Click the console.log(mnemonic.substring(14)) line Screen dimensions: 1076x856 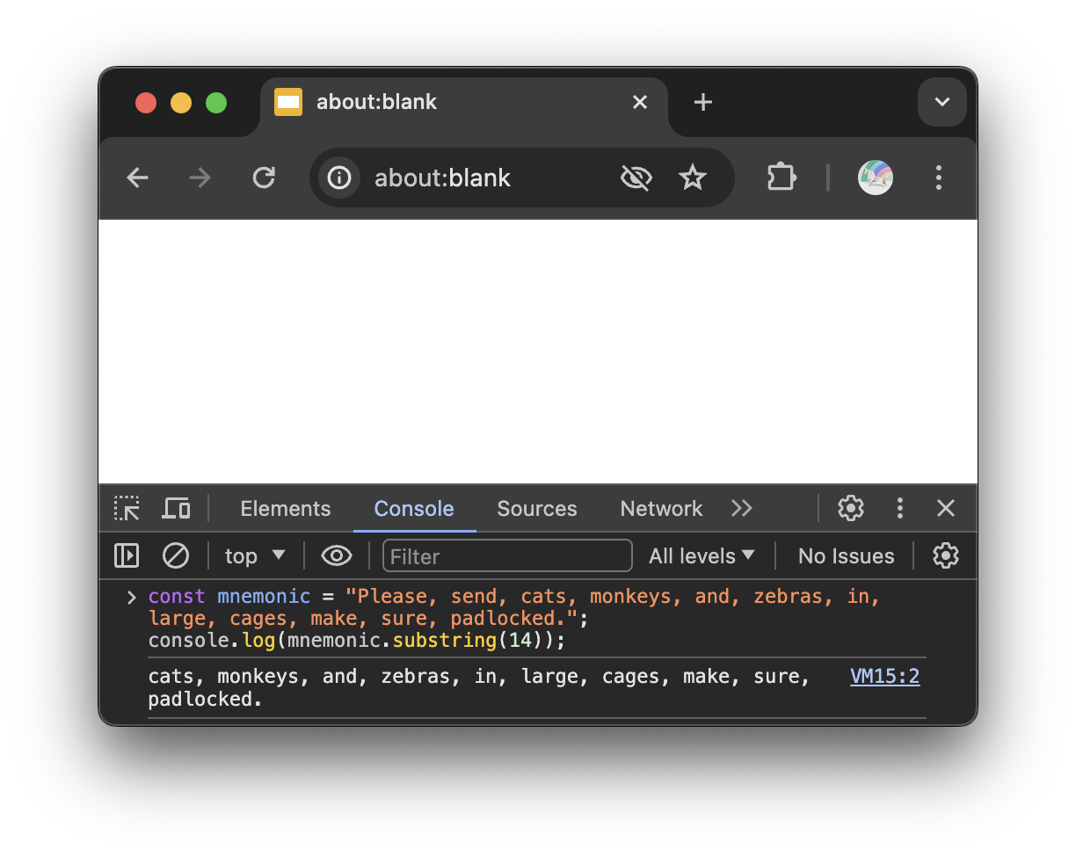(357, 641)
